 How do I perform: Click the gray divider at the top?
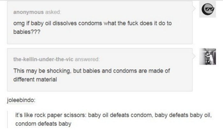pyautogui.click(x=111, y=1)
